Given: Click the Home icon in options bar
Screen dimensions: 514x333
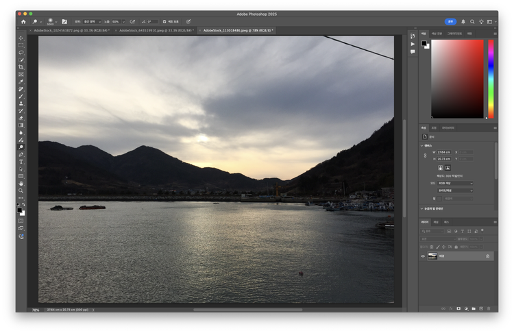Looking at the screenshot, I should (x=23, y=22).
